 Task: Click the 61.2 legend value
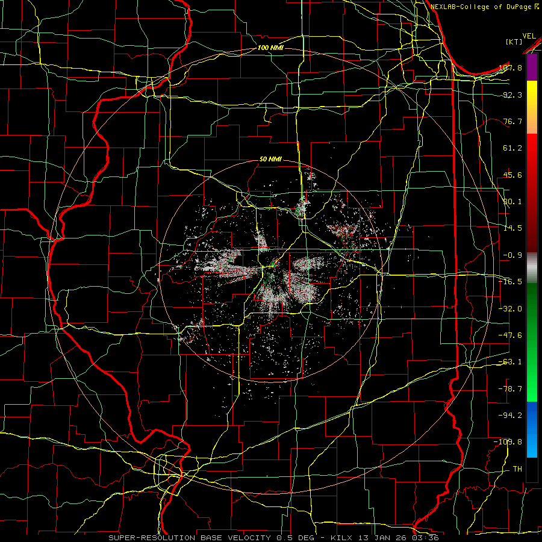tap(513, 148)
